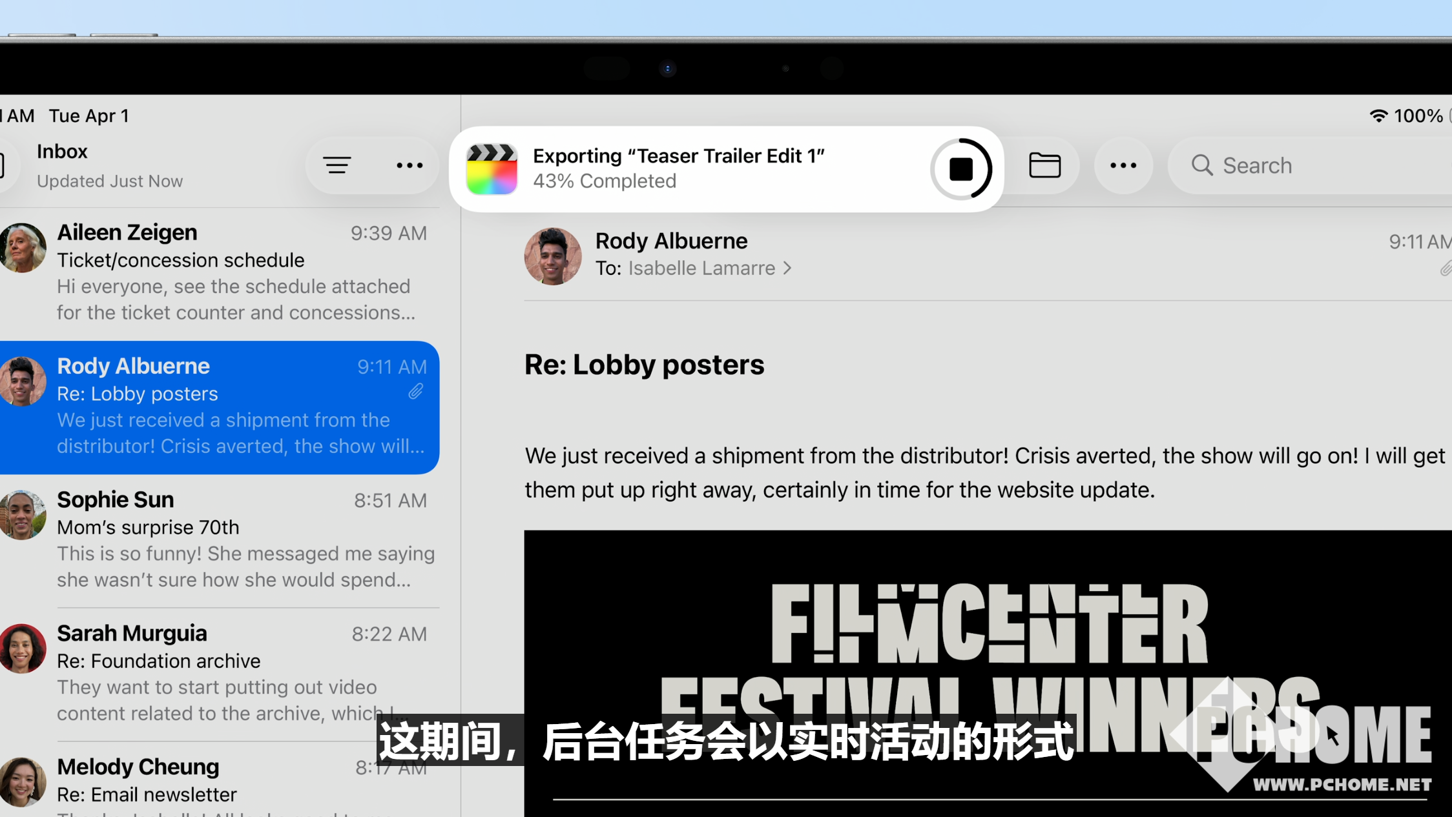Click Rody Albuerne's avatar in message header

click(x=552, y=256)
